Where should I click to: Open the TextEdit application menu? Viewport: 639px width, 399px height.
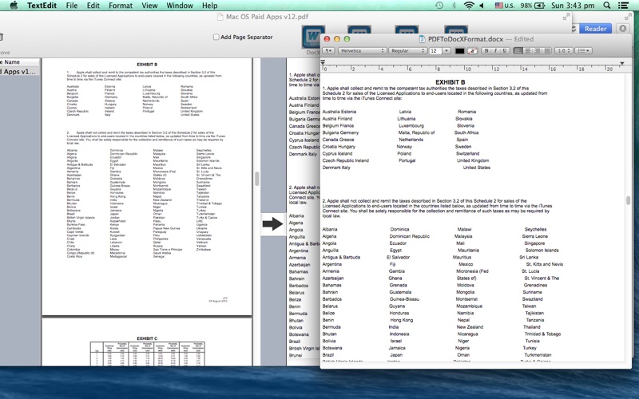coord(42,6)
